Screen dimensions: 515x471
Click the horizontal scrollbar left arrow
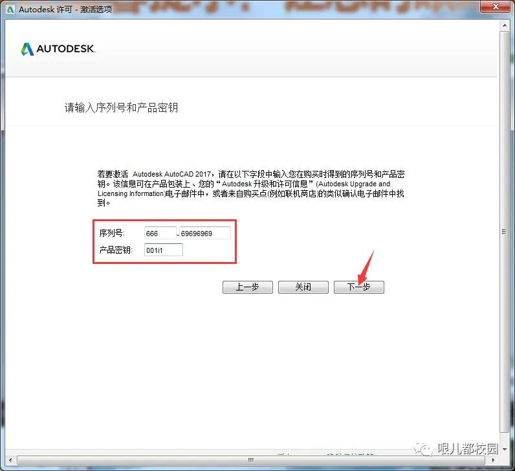click(10, 460)
